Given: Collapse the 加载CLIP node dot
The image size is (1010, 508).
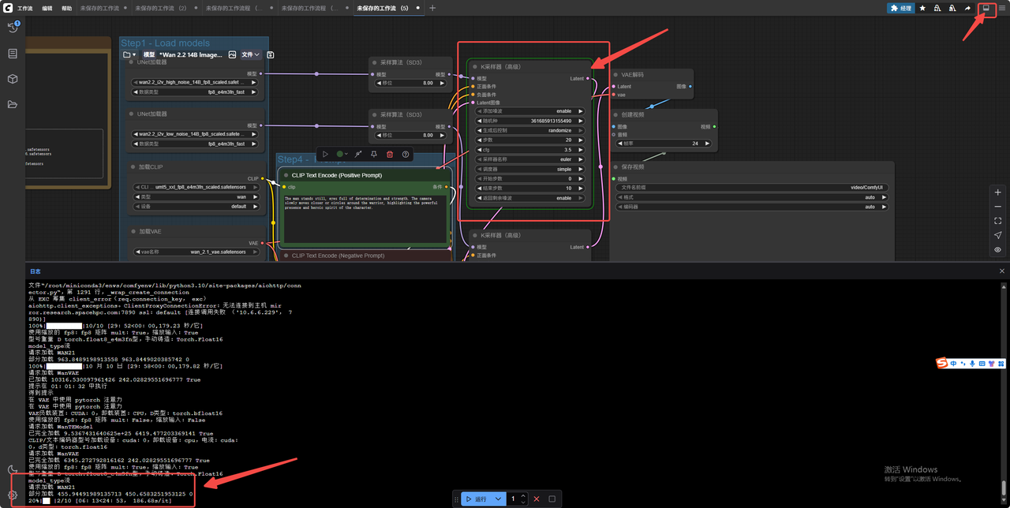Looking at the screenshot, I should [133, 167].
